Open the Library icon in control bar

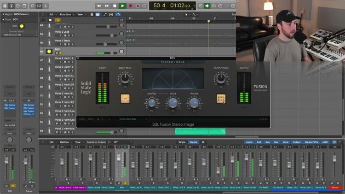[x=5, y=6]
